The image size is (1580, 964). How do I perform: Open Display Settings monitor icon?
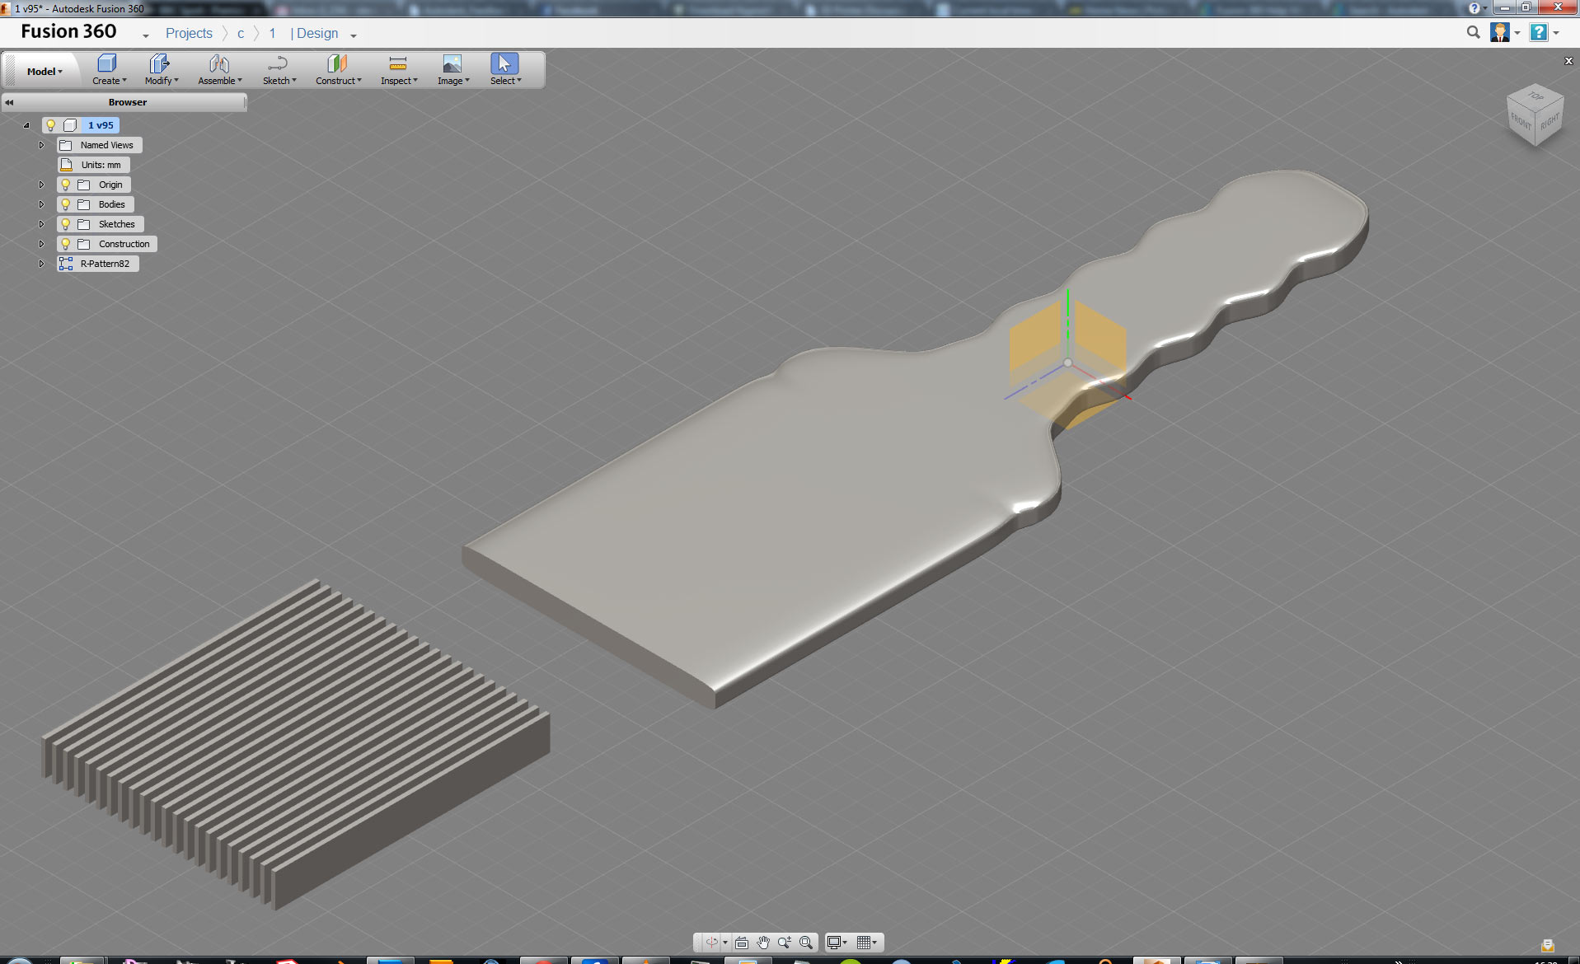pos(833,943)
